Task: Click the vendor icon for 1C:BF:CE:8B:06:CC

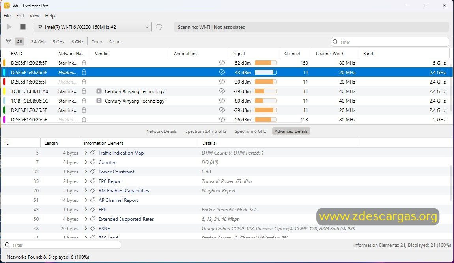Action: coord(99,101)
